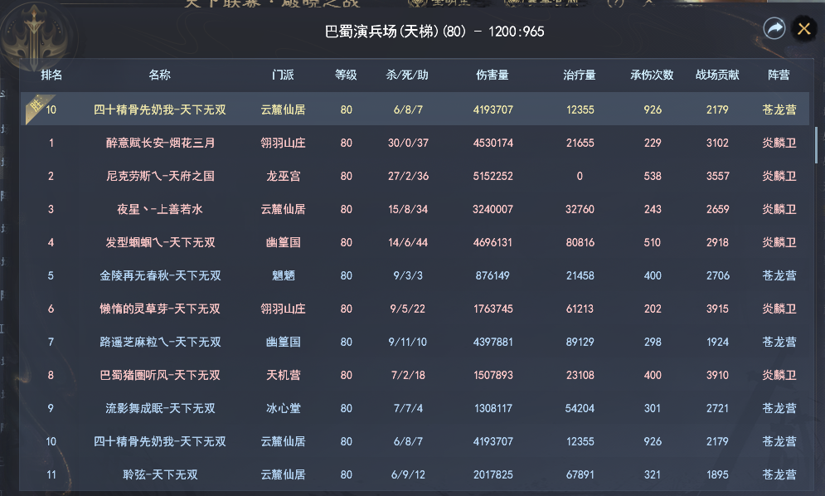Click healing value 89129

pyautogui.click(x=580, y=342)
